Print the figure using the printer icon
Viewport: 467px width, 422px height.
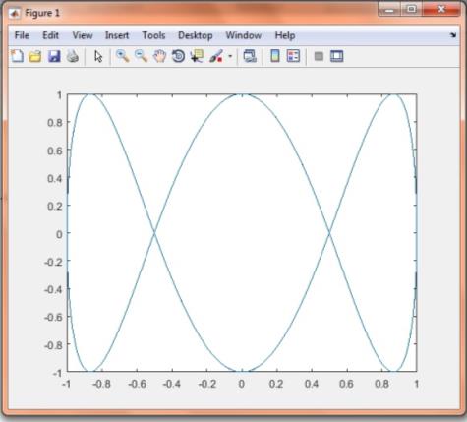coord(73,56)
